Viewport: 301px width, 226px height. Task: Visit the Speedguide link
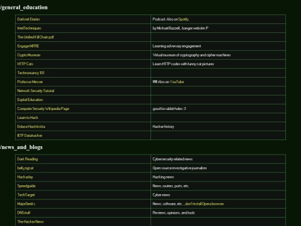(x=26, y=186)
